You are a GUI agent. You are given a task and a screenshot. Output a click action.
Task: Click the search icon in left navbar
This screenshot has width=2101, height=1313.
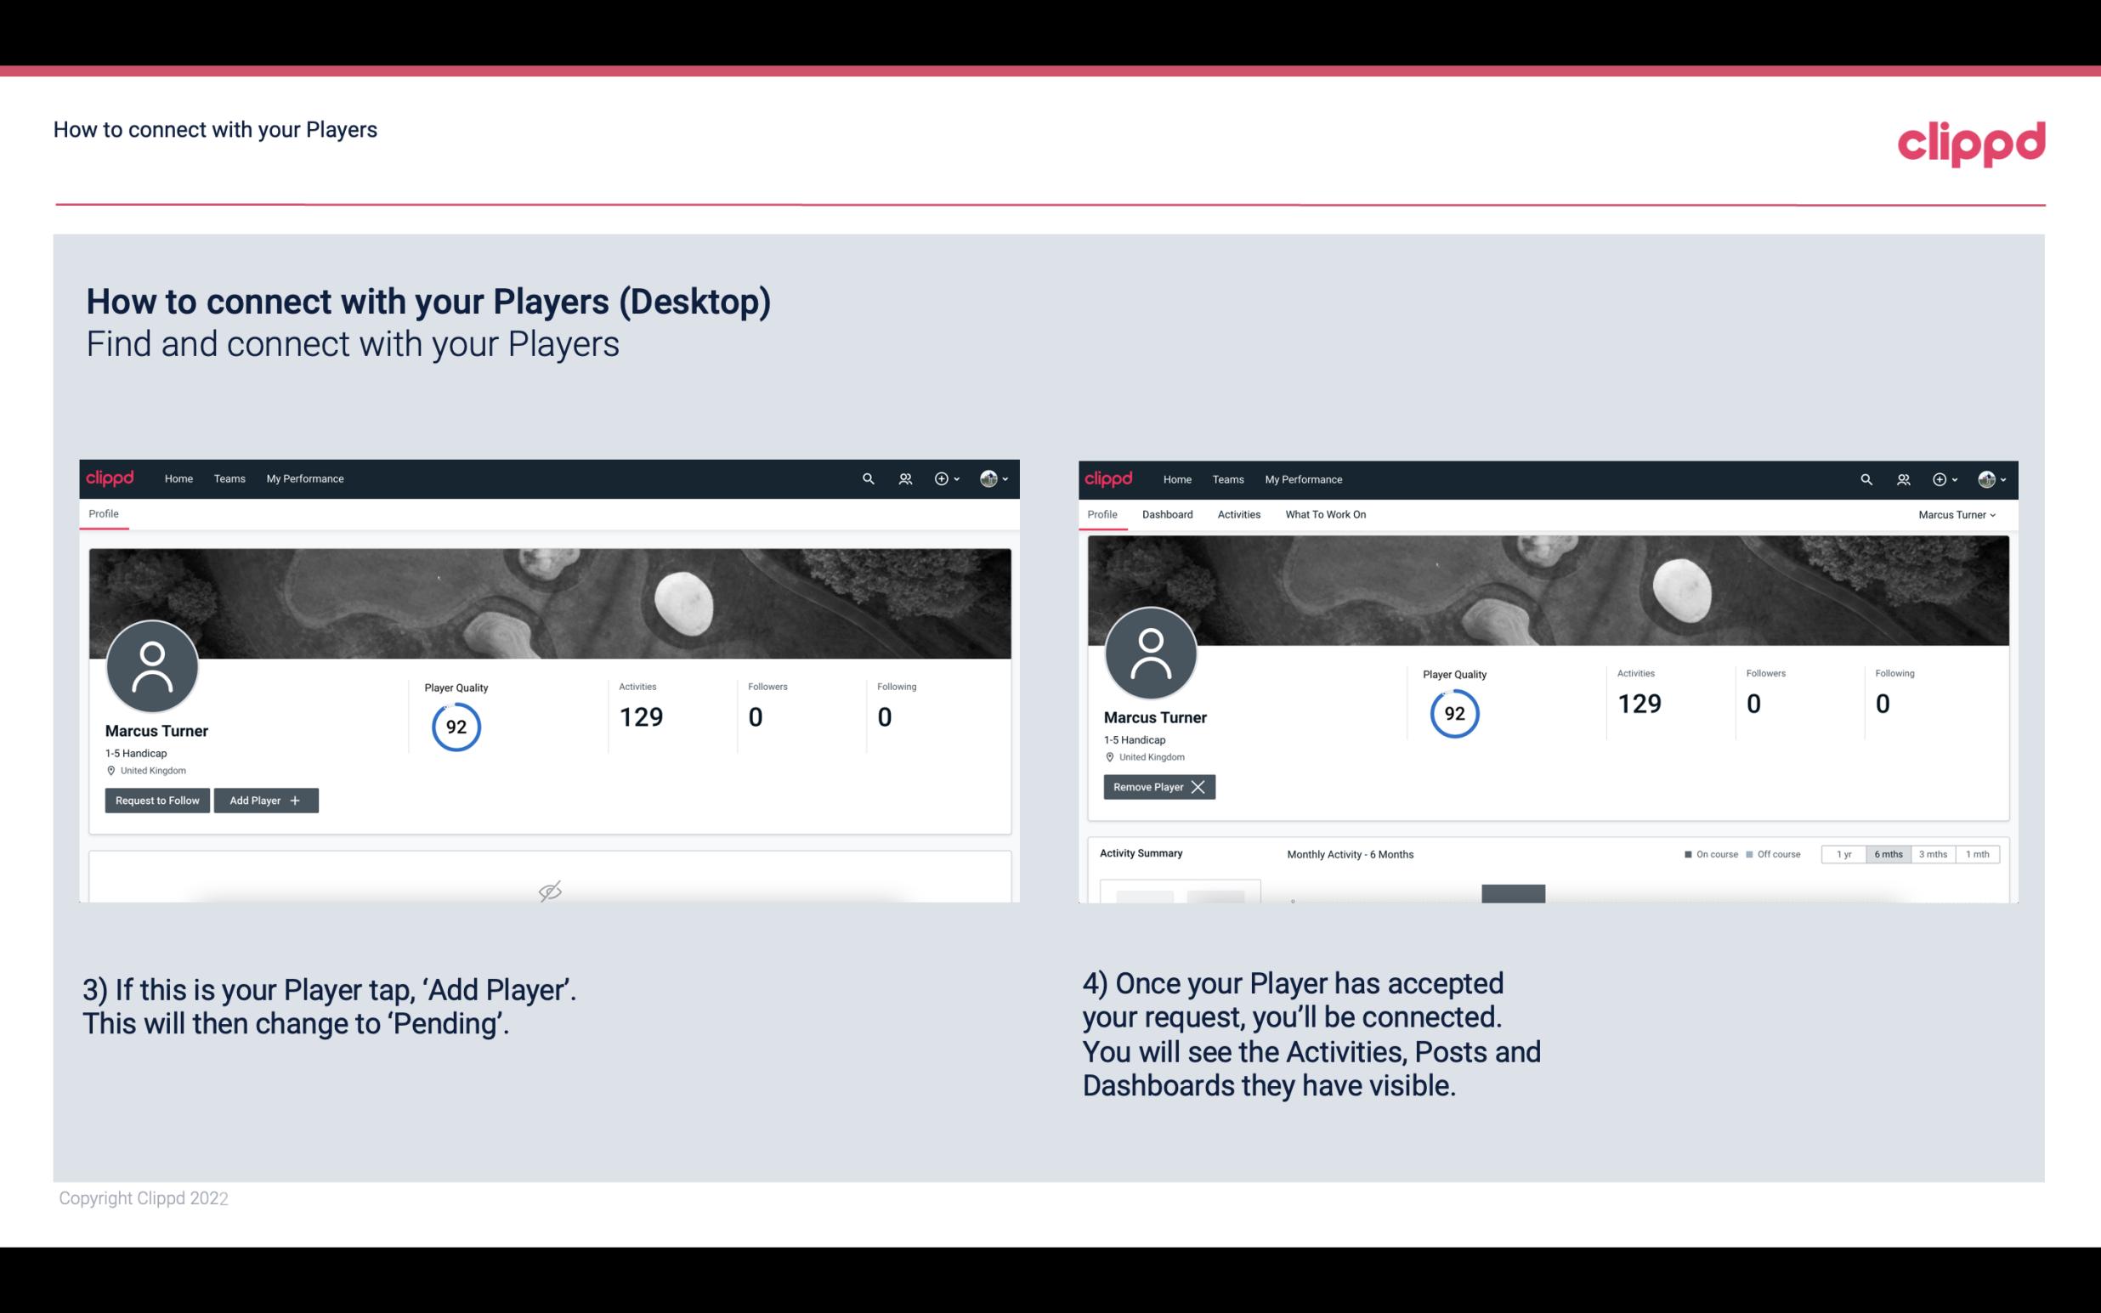click(x=867, y=478)
